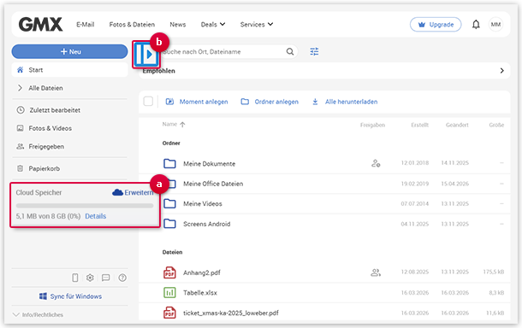Click Ordner anlegen
The width and height of the screenshot is (522, 328).
point(270,102)
